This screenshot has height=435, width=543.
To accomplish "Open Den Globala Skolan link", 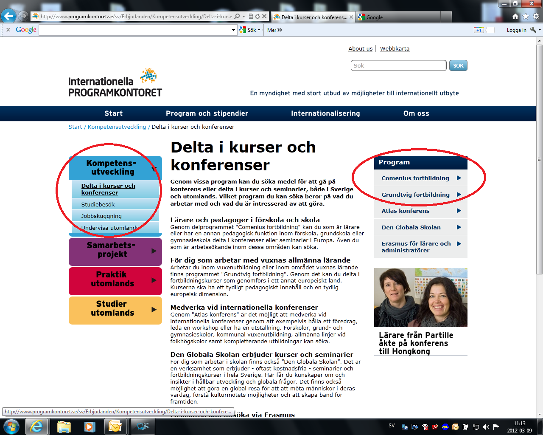I will 411,227.
